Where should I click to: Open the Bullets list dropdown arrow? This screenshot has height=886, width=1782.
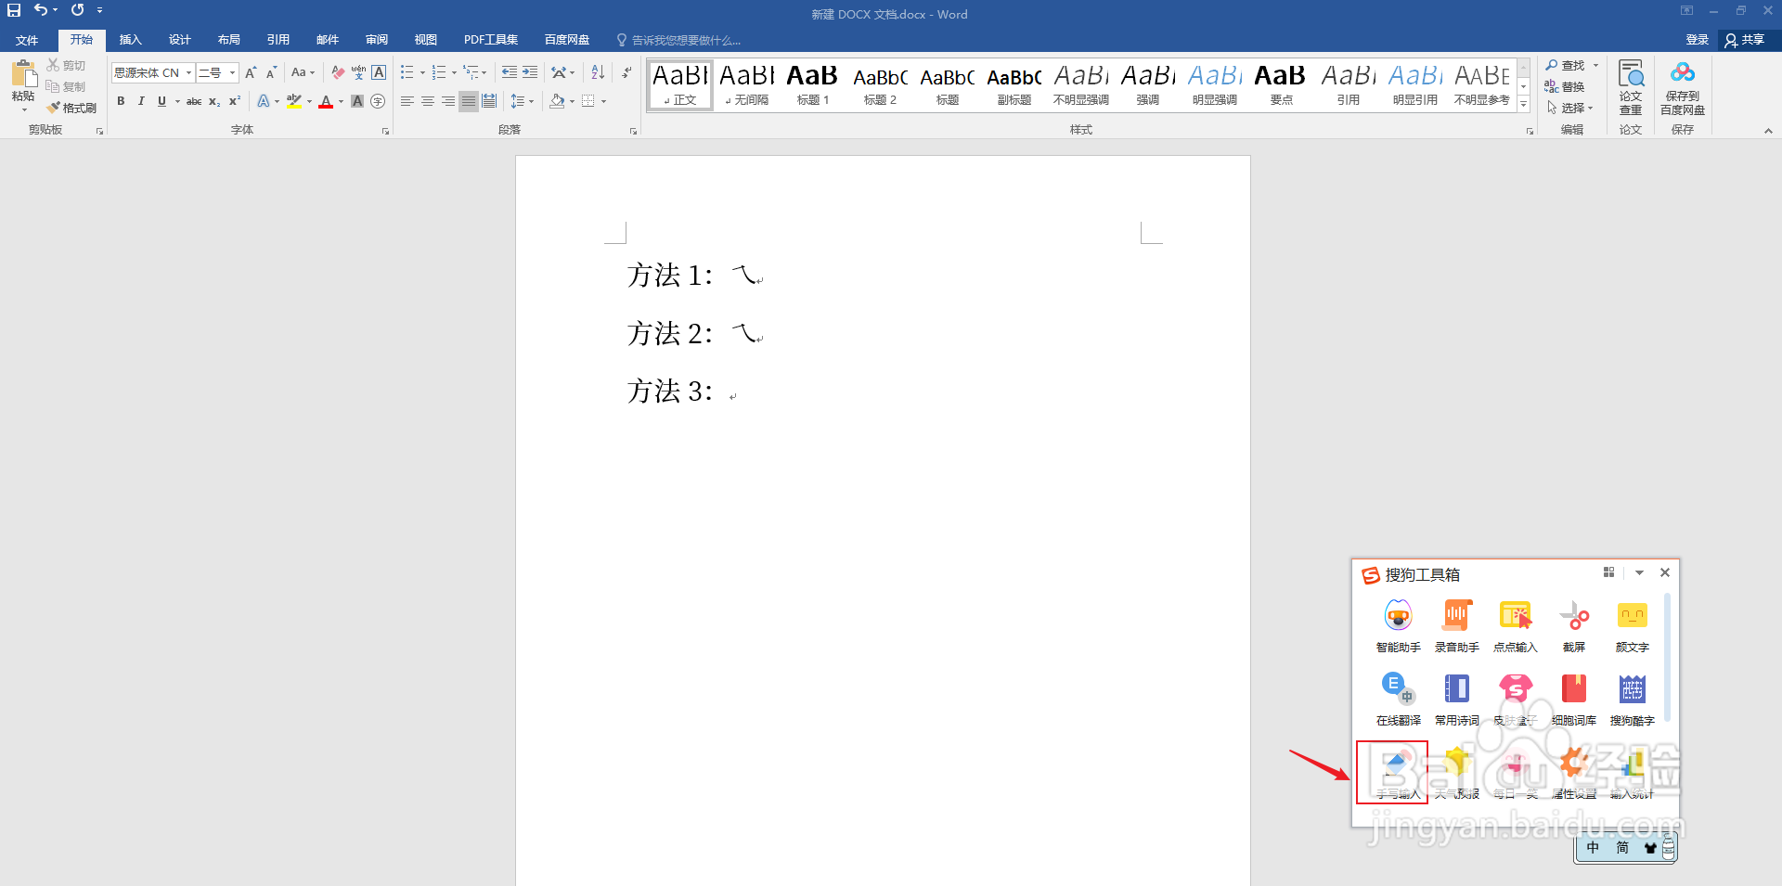(x=422, y=72)
